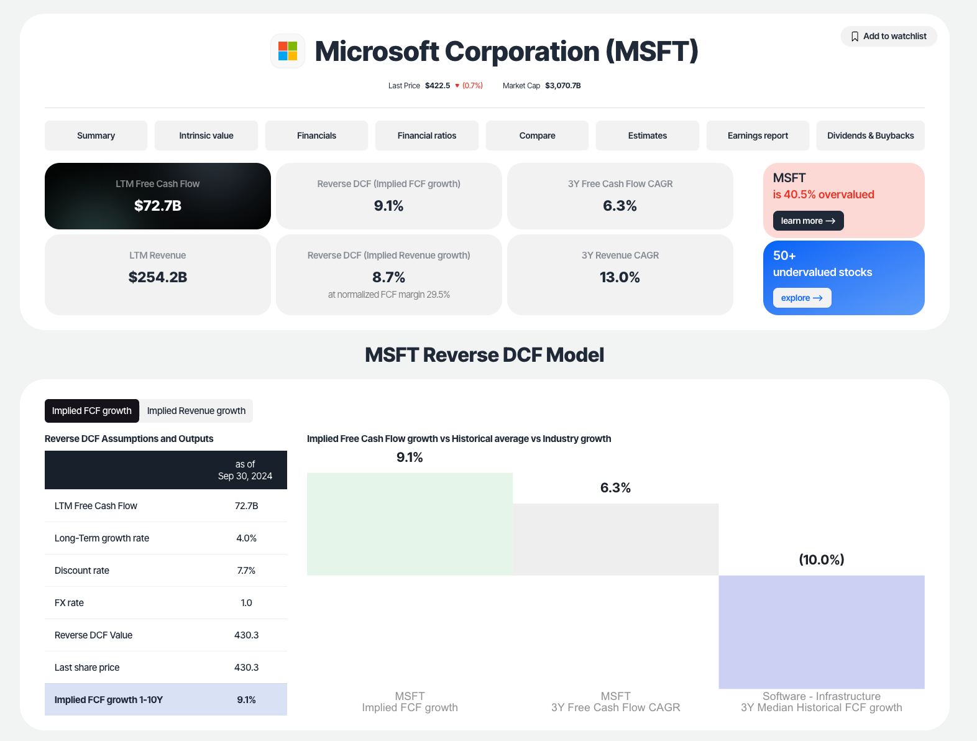
Task: Click explore in undervalued stocks banner
Action: click(x=802, y=298)
